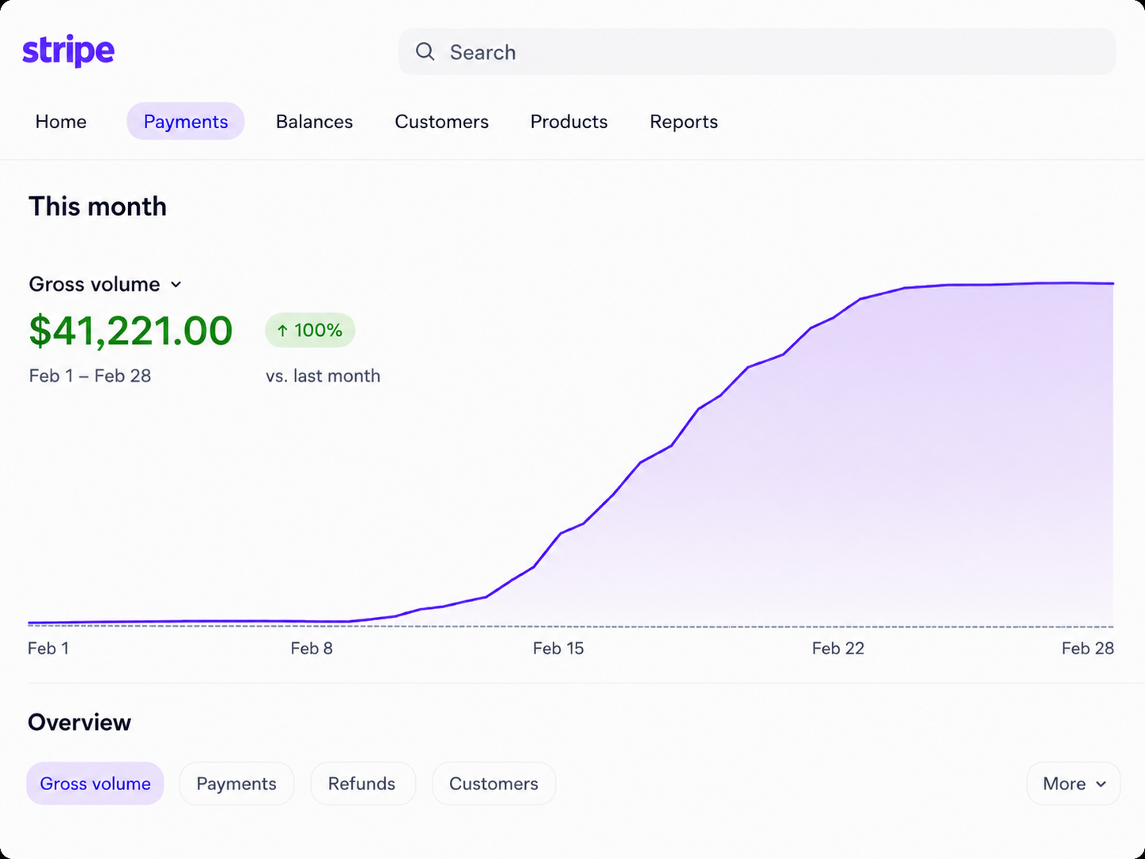Open the More dropdown

(1074, 784)
